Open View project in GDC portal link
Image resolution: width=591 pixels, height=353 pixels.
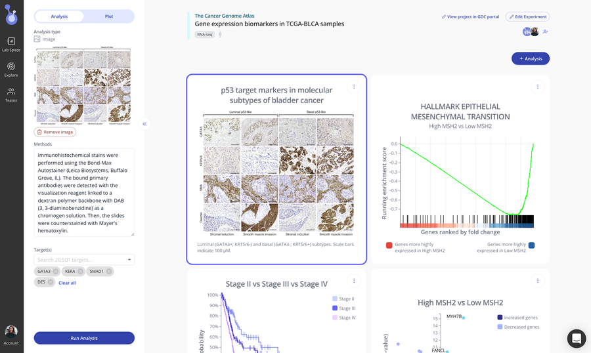pos(470,17)
